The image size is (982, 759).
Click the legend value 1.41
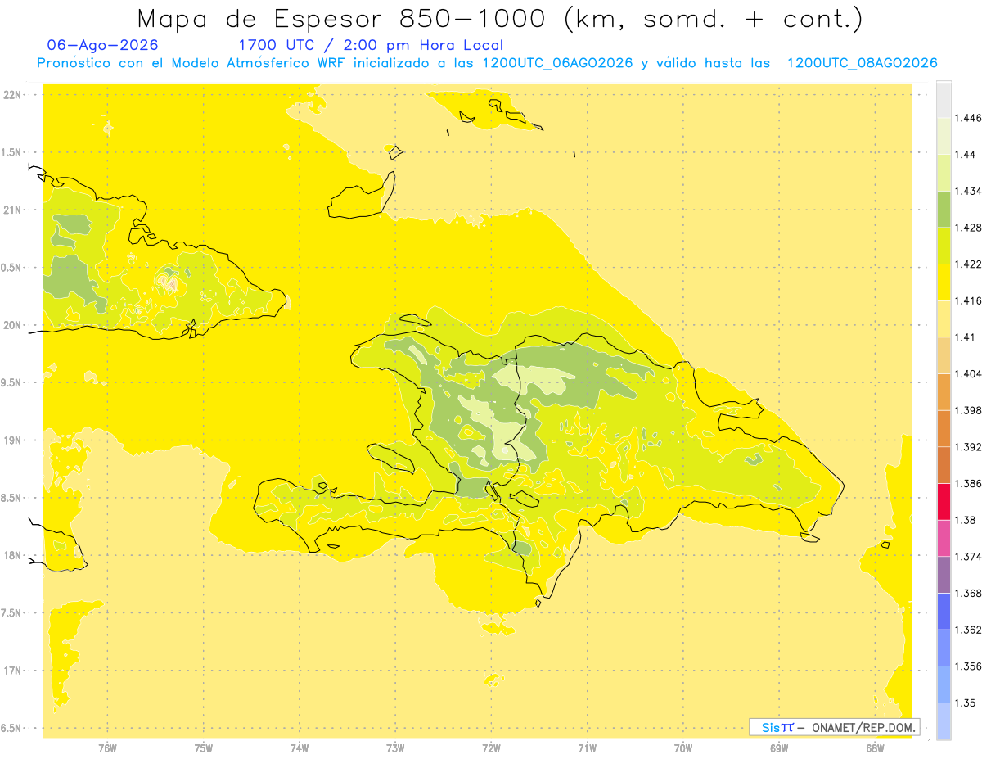965,337
